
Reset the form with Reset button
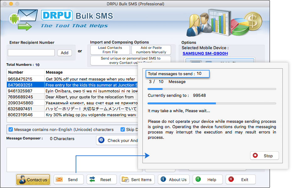pos(102,180)
